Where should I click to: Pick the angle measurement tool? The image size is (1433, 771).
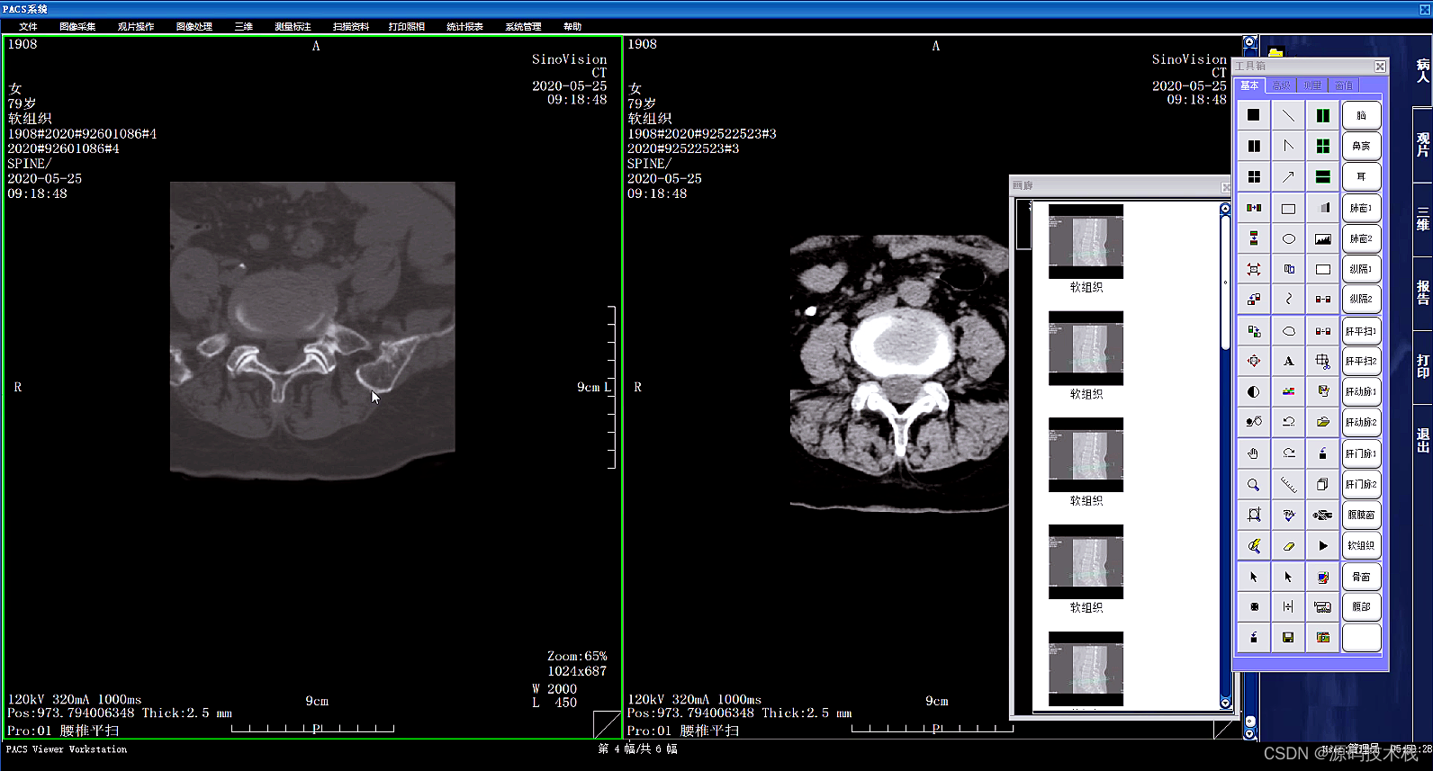[x=1288, y=146]
